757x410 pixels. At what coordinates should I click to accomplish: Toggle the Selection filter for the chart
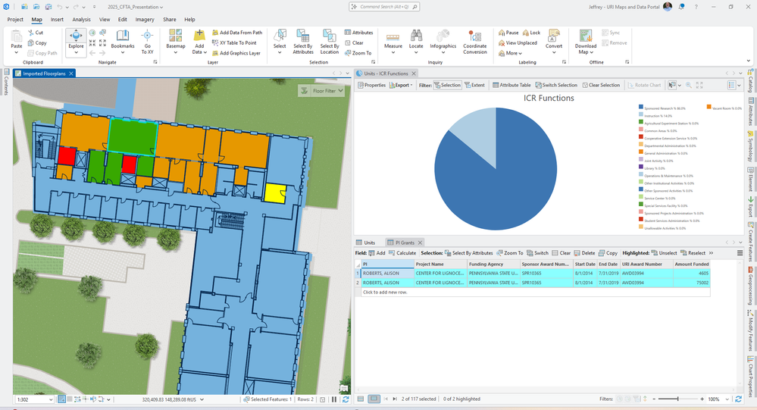point(446,85)
